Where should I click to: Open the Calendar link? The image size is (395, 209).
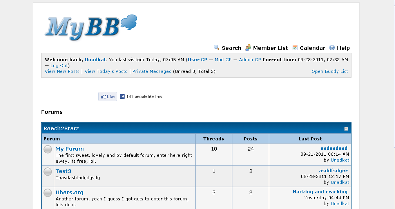coord(312,48)
